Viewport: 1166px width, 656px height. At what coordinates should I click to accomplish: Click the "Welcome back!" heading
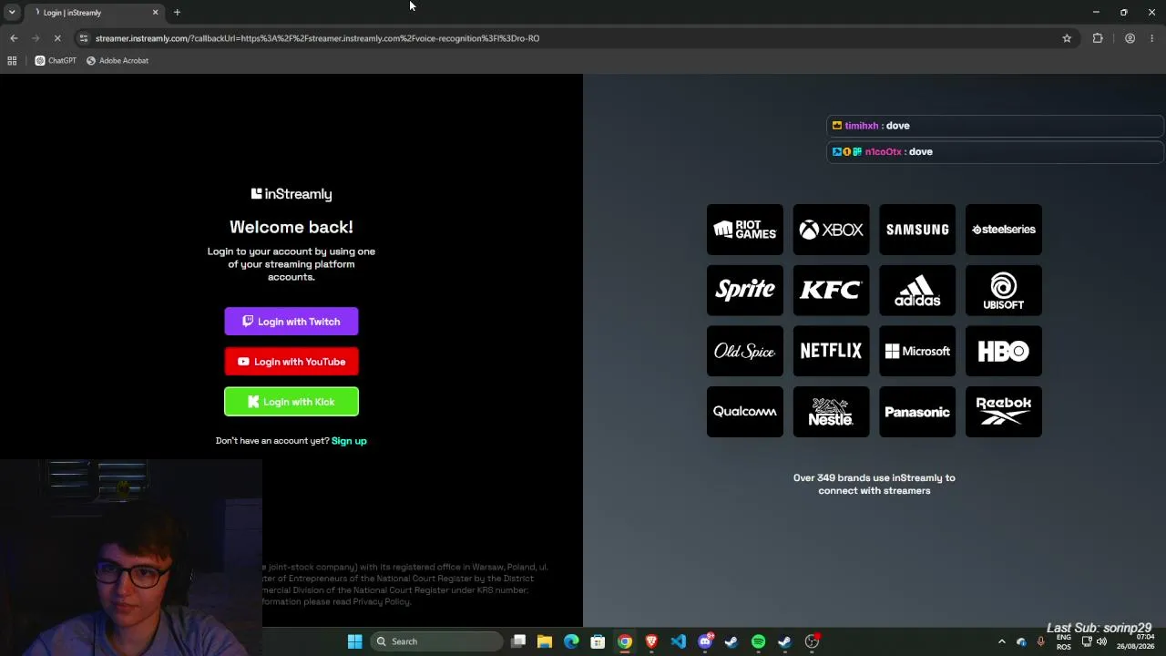291,227
